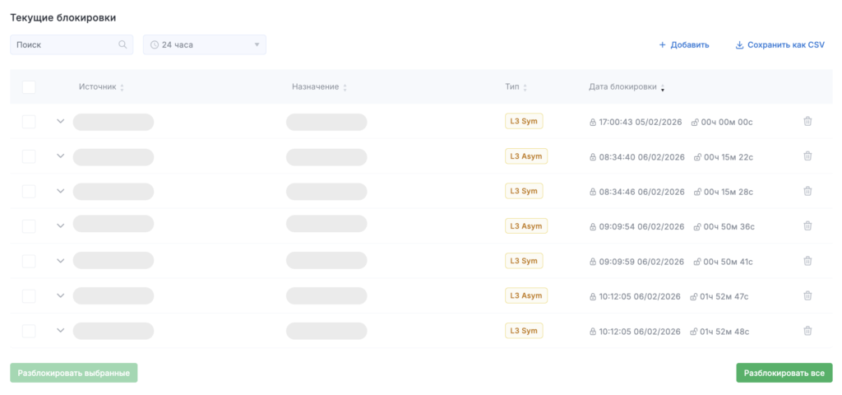842x395 pixels.
Task: Click the Добавить button
Action: pos(683,45)
